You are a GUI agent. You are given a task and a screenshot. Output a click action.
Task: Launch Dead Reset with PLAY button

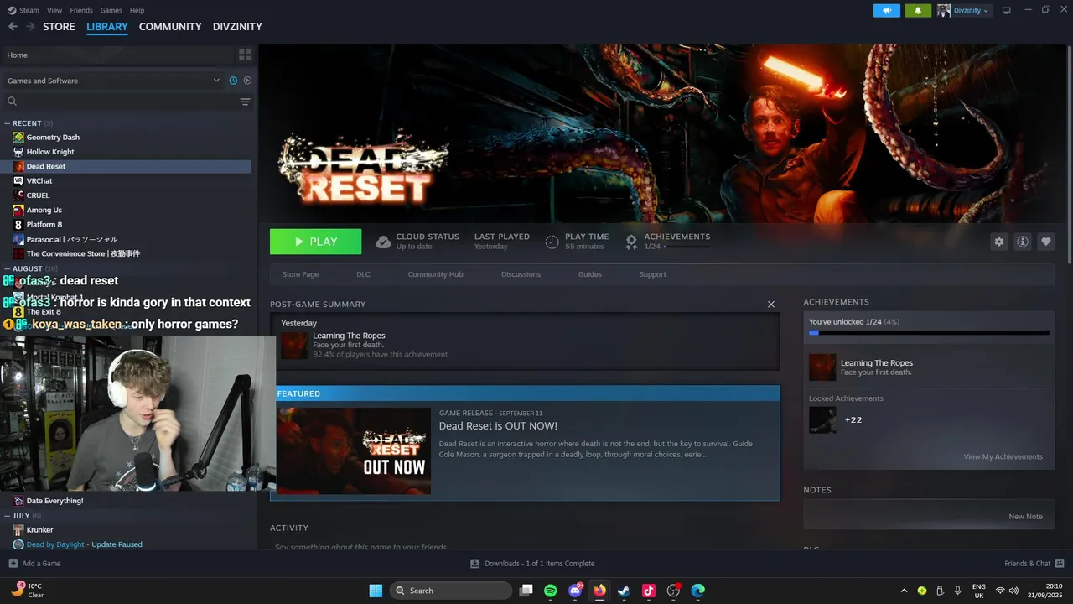315,242
